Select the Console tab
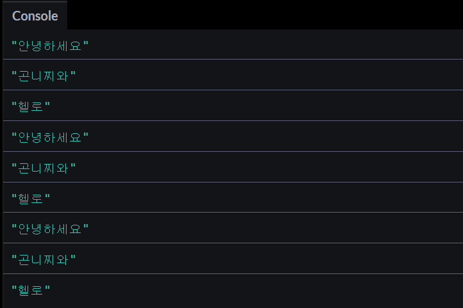 [x=35, y=15]
